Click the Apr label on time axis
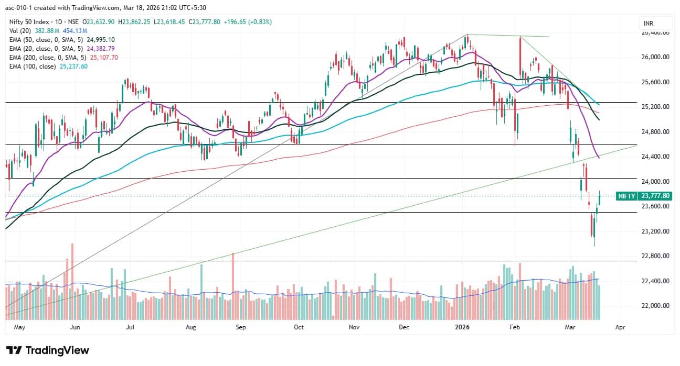680x366 pixels. click(621, 327)
